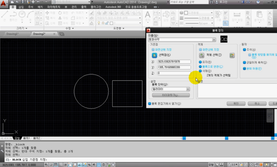Open the AutoCAD application menu
Screen dimensions: 277x167
click(4, 3)
